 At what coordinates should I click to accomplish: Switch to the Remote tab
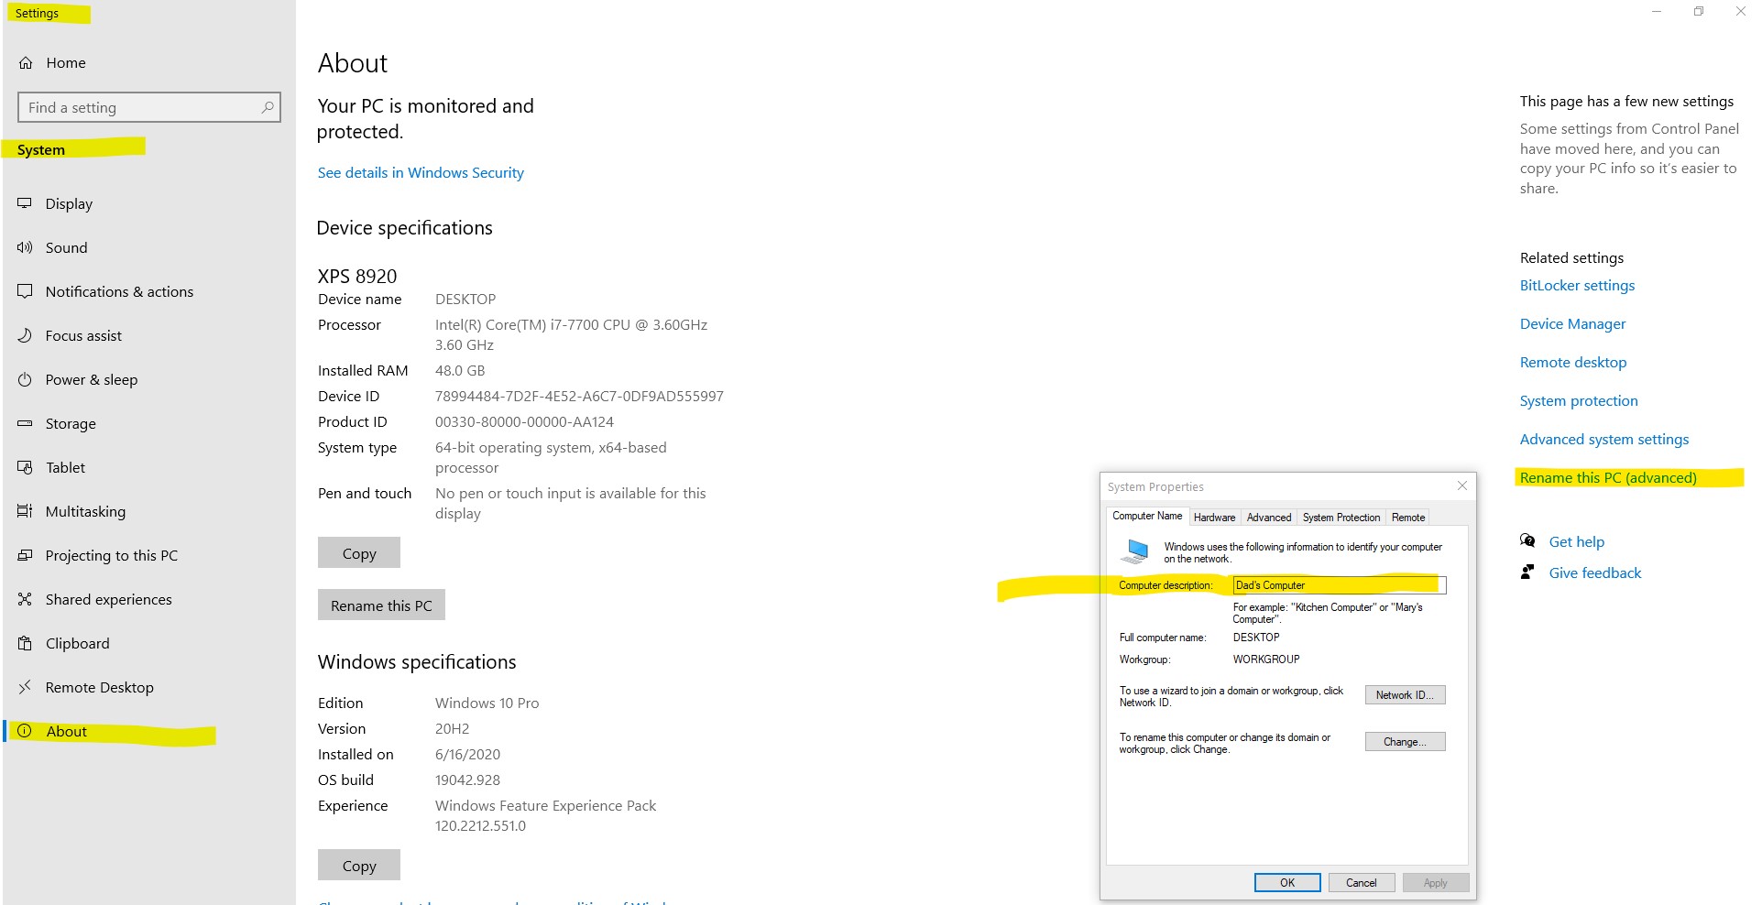pos(1408,518)
